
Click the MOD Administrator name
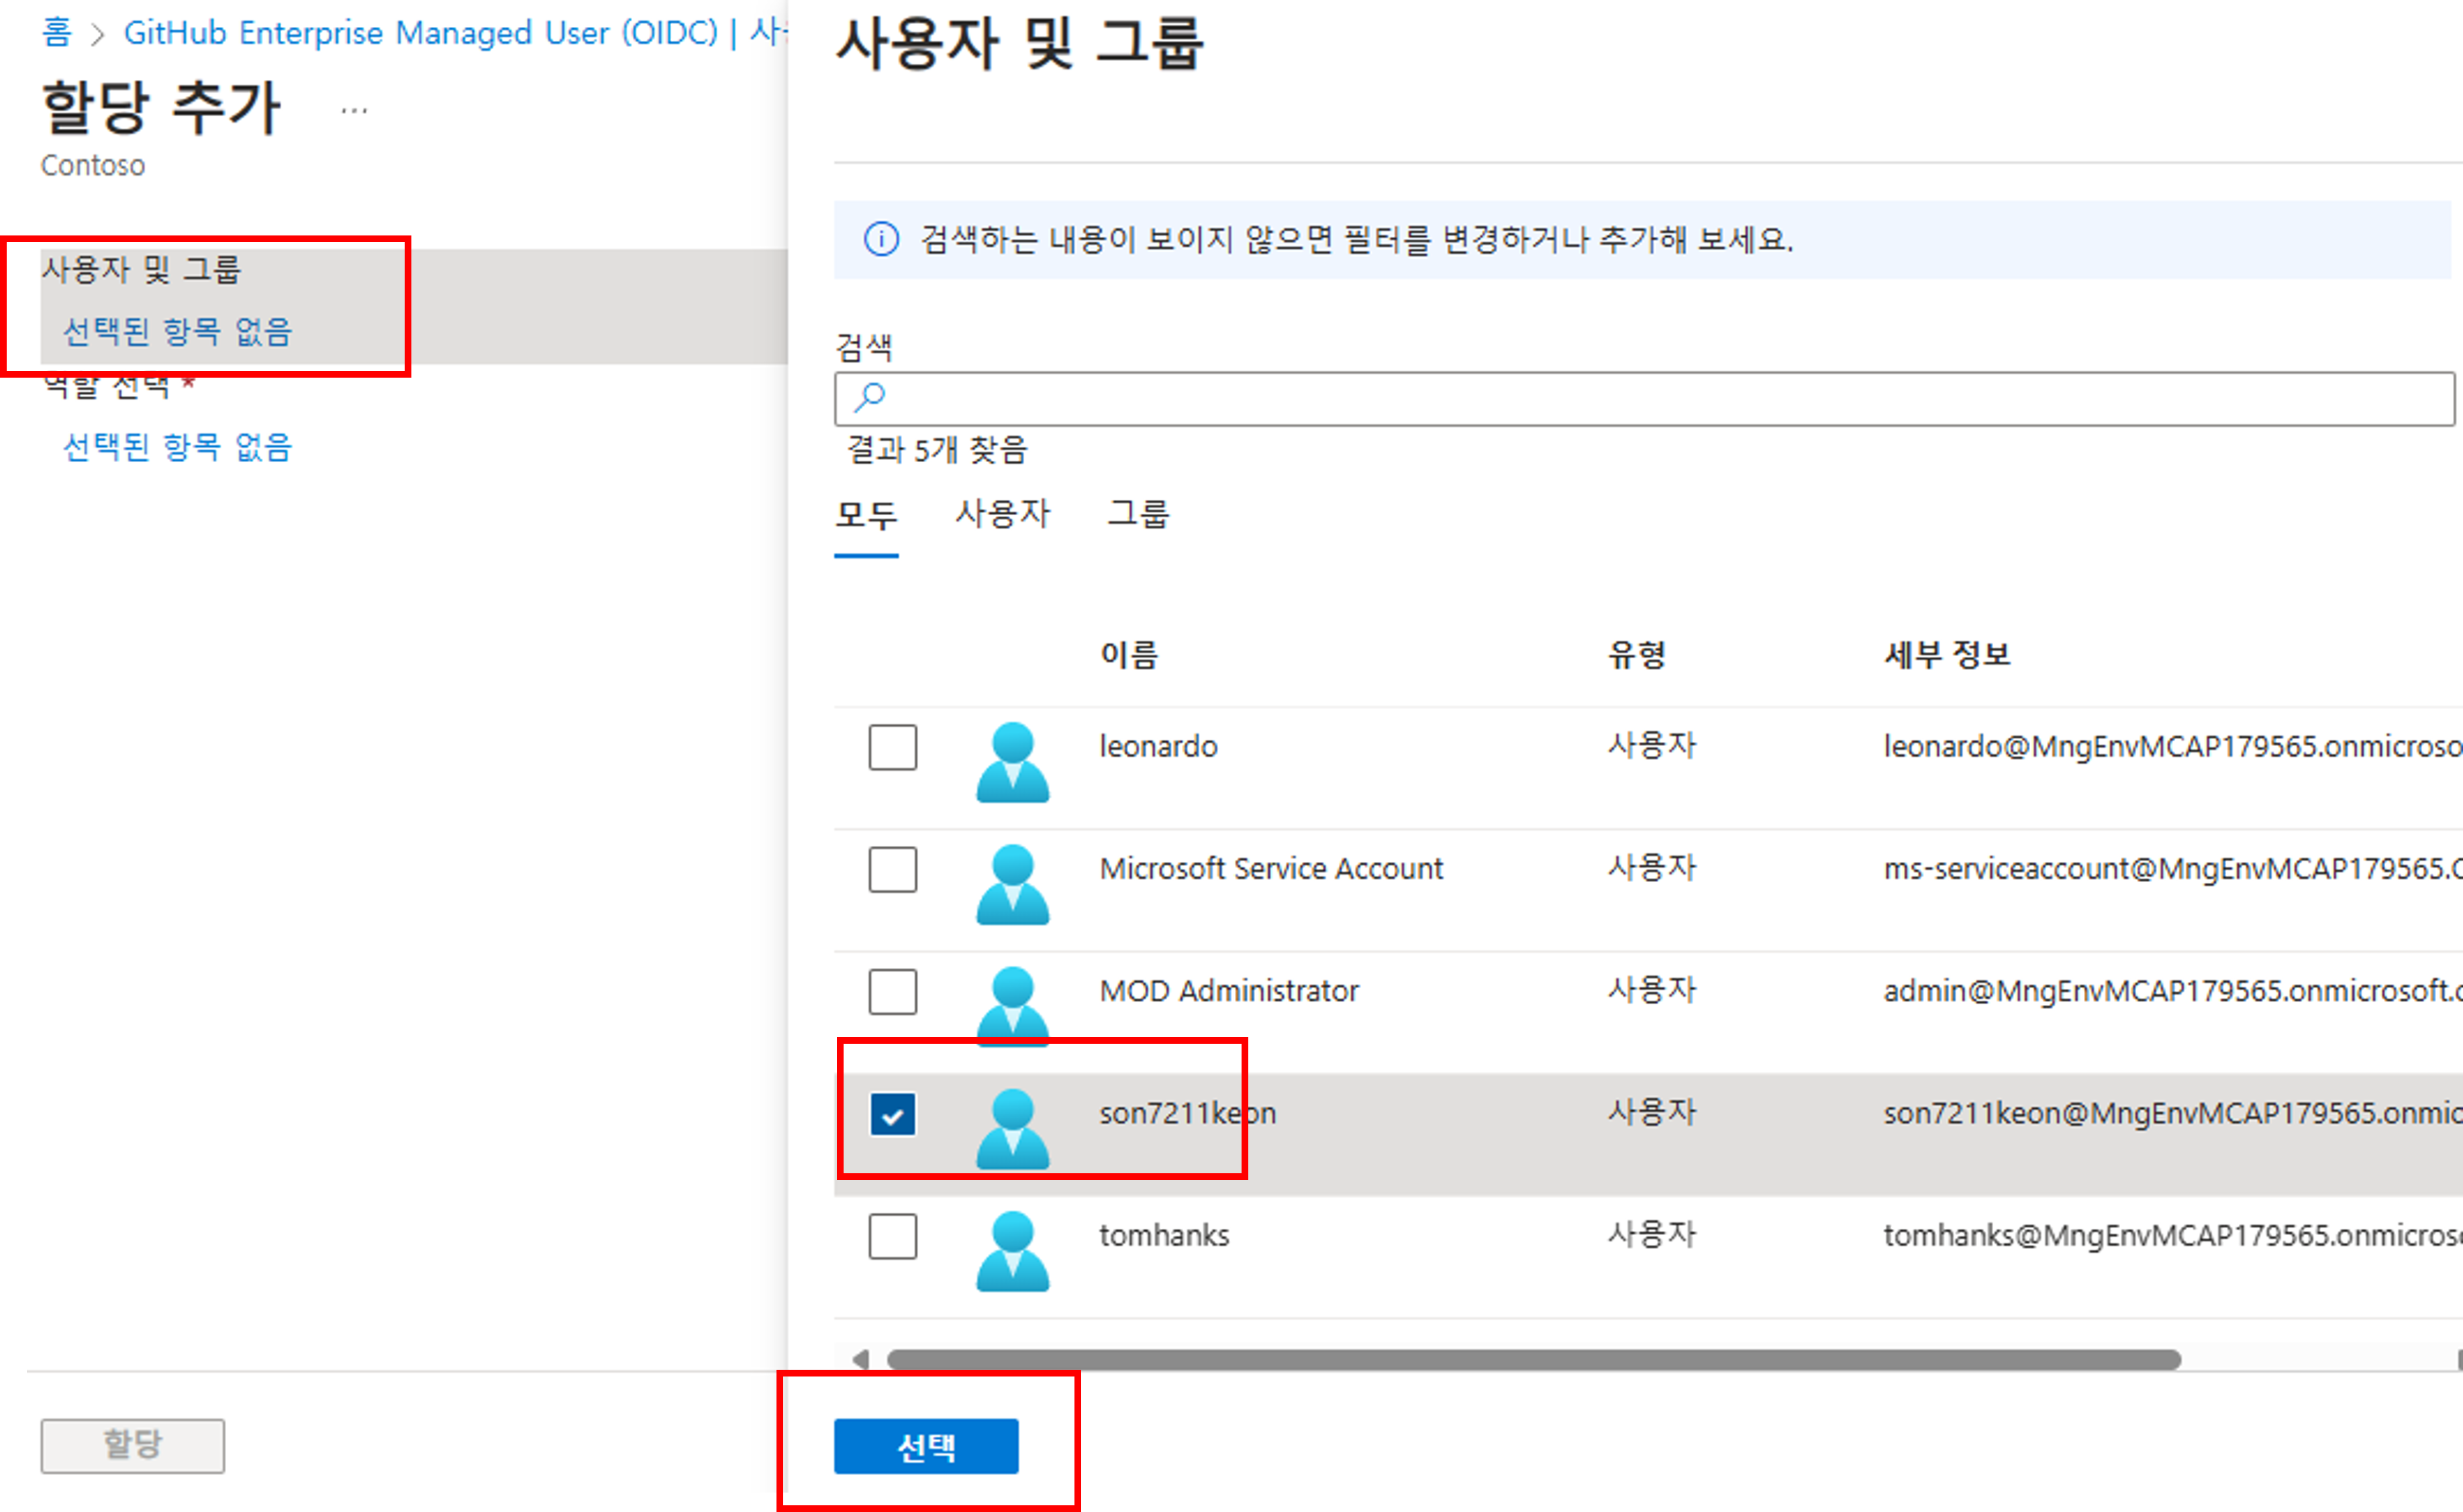[x=1229, y=990]
